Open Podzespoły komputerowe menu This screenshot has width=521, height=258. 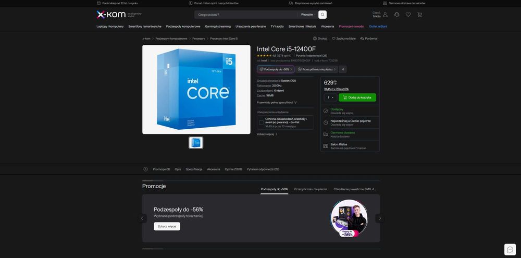click(183, 26)
